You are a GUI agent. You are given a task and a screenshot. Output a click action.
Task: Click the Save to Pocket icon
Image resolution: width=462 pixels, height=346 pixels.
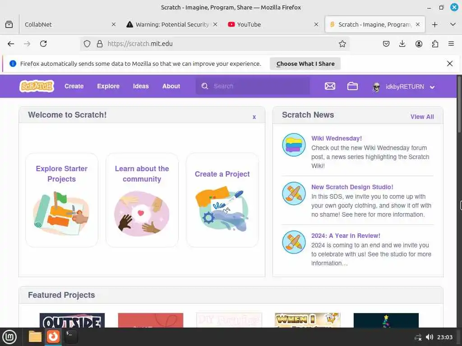click(x=386, y=44)
